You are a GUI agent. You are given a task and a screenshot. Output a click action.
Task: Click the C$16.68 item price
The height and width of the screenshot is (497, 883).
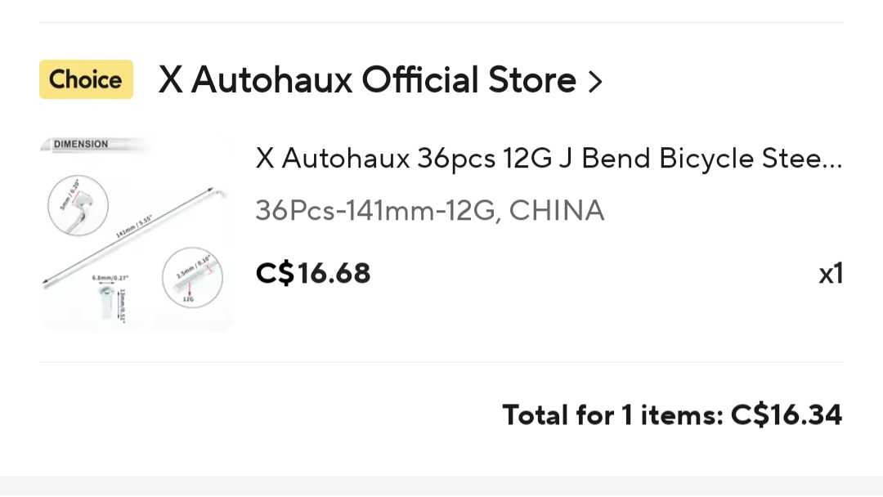(313, 273)
